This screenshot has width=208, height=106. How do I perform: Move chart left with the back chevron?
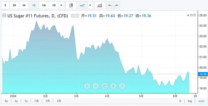click(87, 86)
